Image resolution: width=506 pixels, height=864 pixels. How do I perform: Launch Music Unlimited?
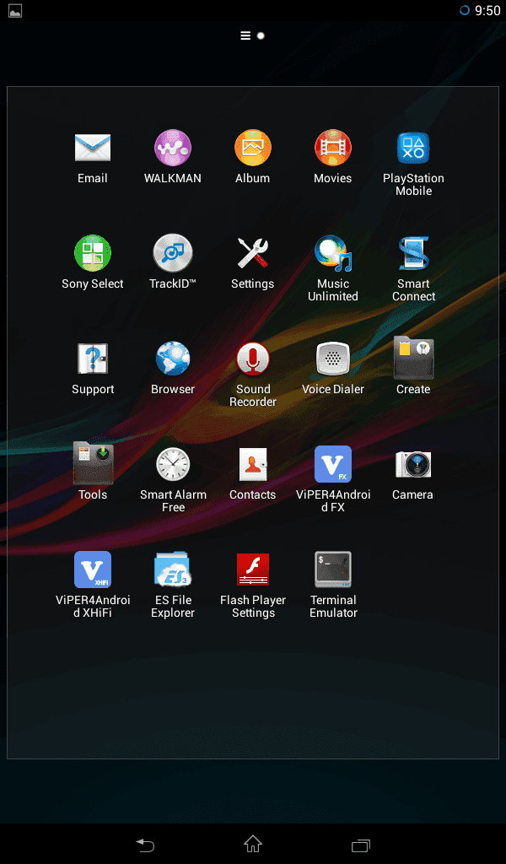(332, 253)
